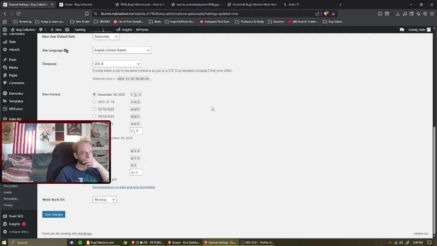This screenshot has height=246, width=437.
Task: Click the WordPress link in footer
Action: pos(85,234)
